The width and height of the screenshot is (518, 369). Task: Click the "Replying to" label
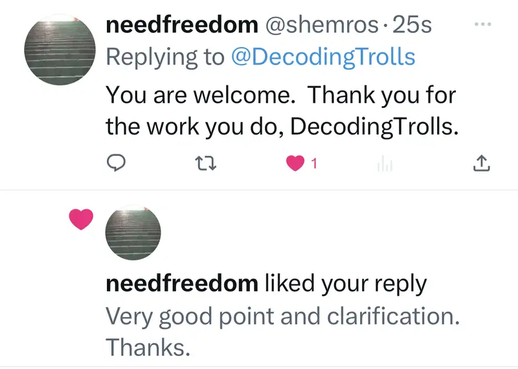pyautogui.click(x=165, y=57)
